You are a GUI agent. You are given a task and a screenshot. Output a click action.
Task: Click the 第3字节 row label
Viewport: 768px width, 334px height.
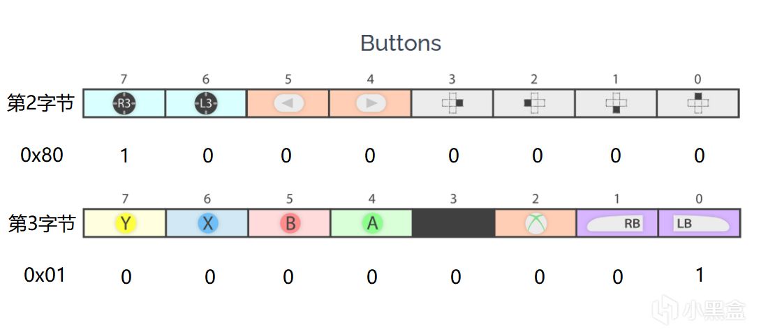[41, 224]
